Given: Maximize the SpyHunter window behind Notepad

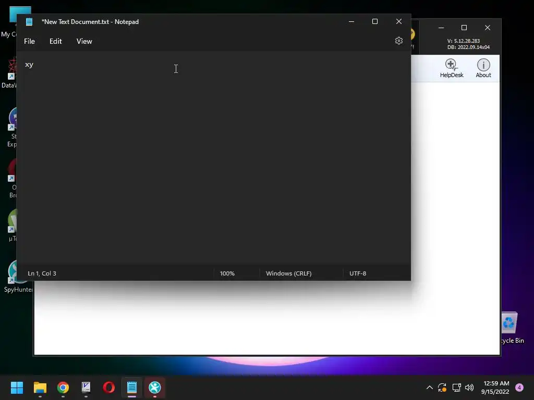Looking at the screenshot, I should coord(464,28).
